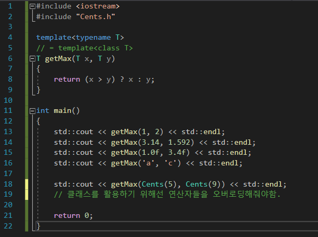Click the closing brace on line 9
Screen dimensions: 318x237
tap(38, 90)
